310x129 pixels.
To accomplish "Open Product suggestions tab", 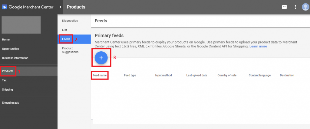I will [70, 50].
